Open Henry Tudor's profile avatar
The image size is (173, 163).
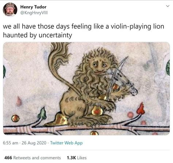(10, 9)
